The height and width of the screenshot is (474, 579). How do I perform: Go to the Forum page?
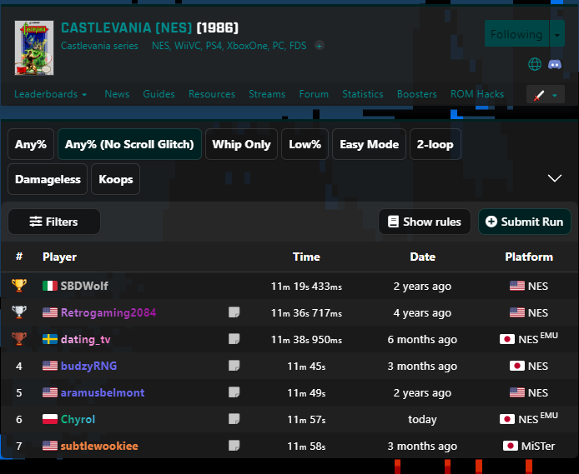(x=314, y=94)
